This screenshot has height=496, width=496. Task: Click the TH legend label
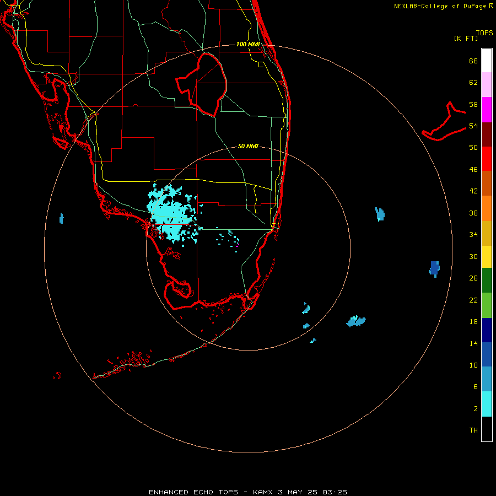(x=473, y=430)
